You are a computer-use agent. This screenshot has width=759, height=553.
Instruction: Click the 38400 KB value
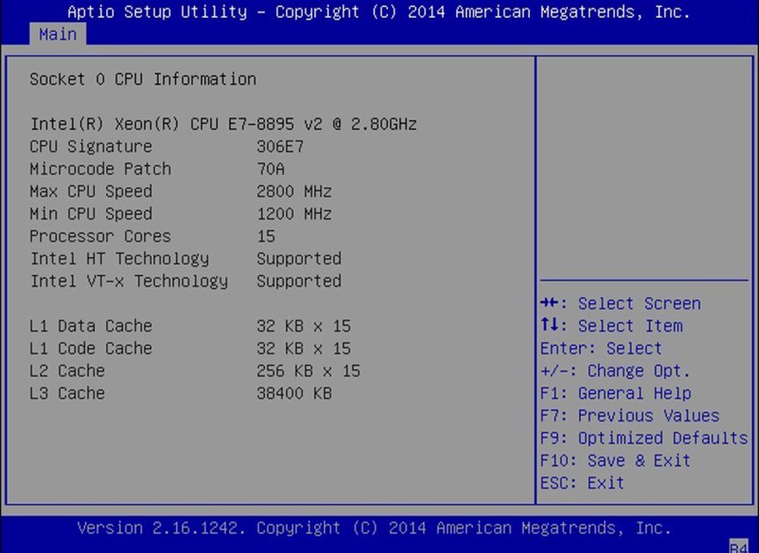pos(294,393)
